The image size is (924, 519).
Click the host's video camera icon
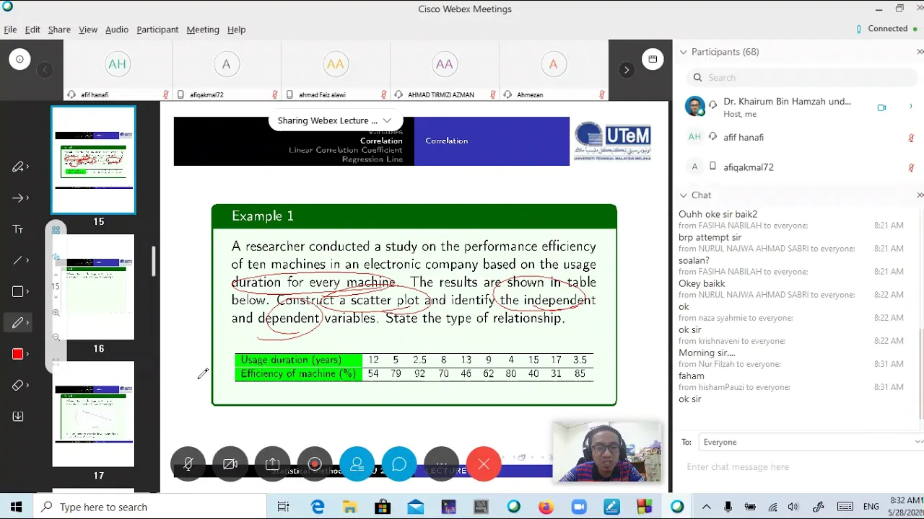881,107
